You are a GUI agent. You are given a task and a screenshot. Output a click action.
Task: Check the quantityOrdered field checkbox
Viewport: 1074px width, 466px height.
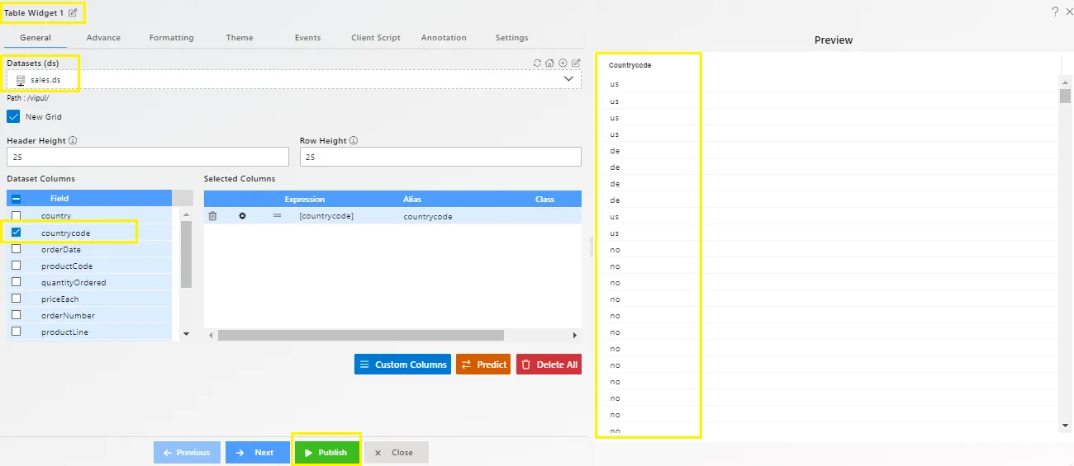click(x=16, y=281)
